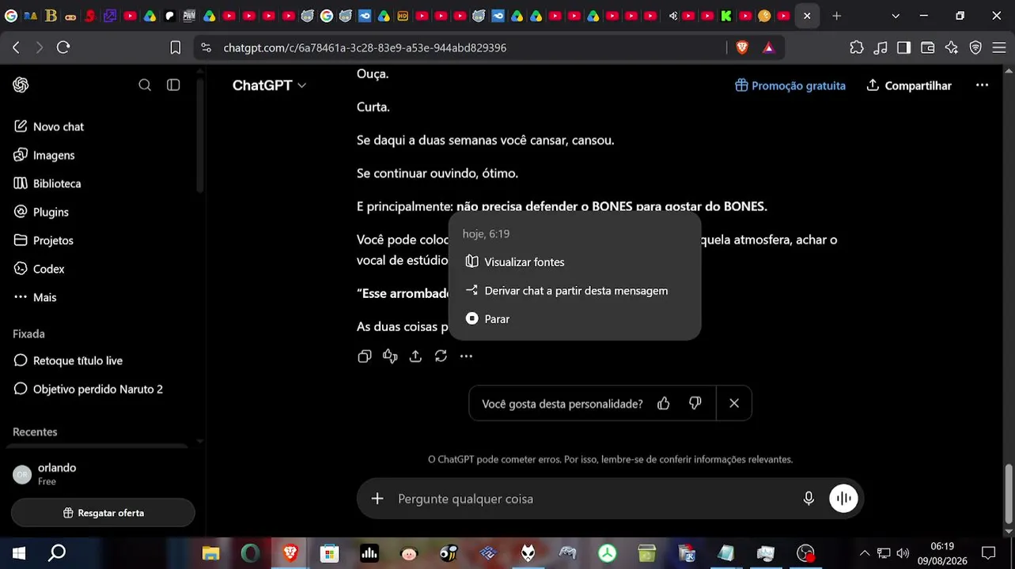Click the Brave icon in taskbar
The image size is (1015, 569).
[290, 553]
